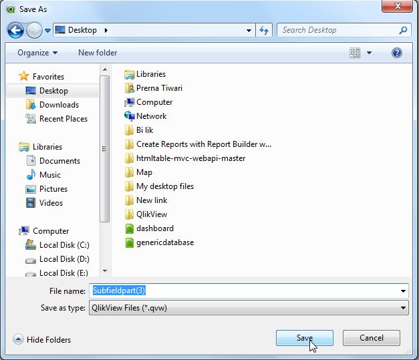Select Pictures library in navigation pane
Image resolution: width=419 pixels, height=360 pixels.
(x=47, y=189)
